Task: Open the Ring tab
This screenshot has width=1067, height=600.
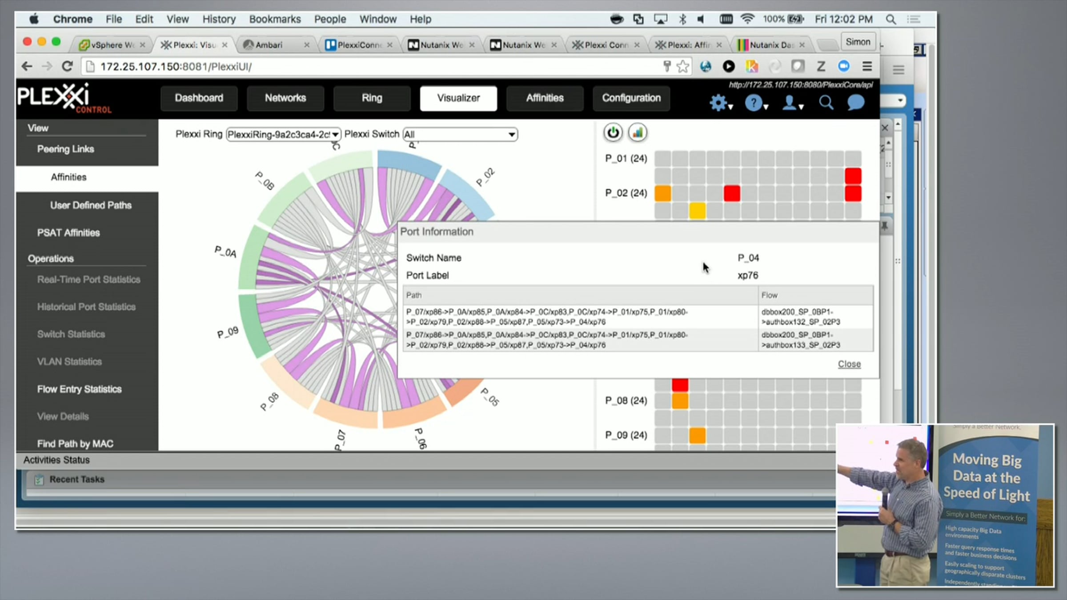Action: tap(372, 98)
